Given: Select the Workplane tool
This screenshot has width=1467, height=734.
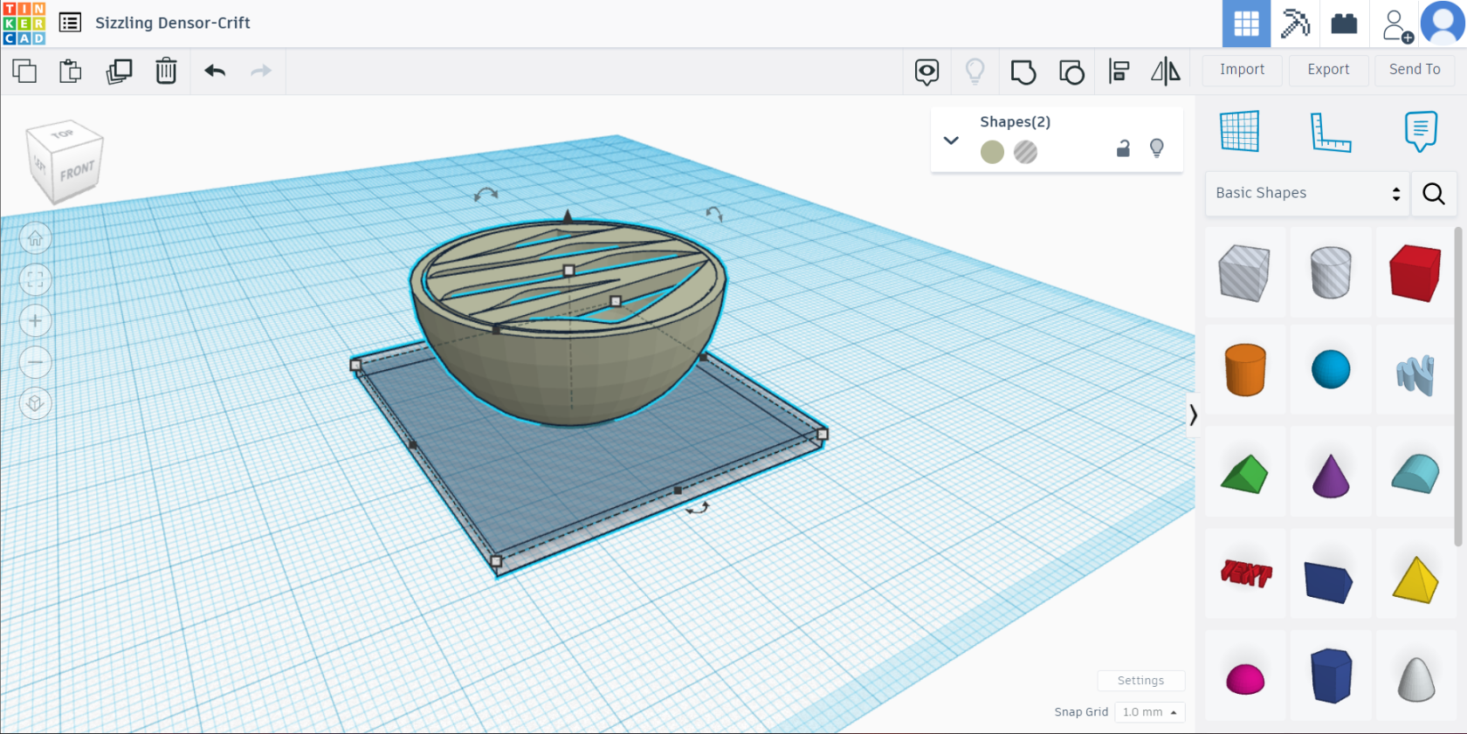Looking at the screenshot, I should click(1240, 131).
